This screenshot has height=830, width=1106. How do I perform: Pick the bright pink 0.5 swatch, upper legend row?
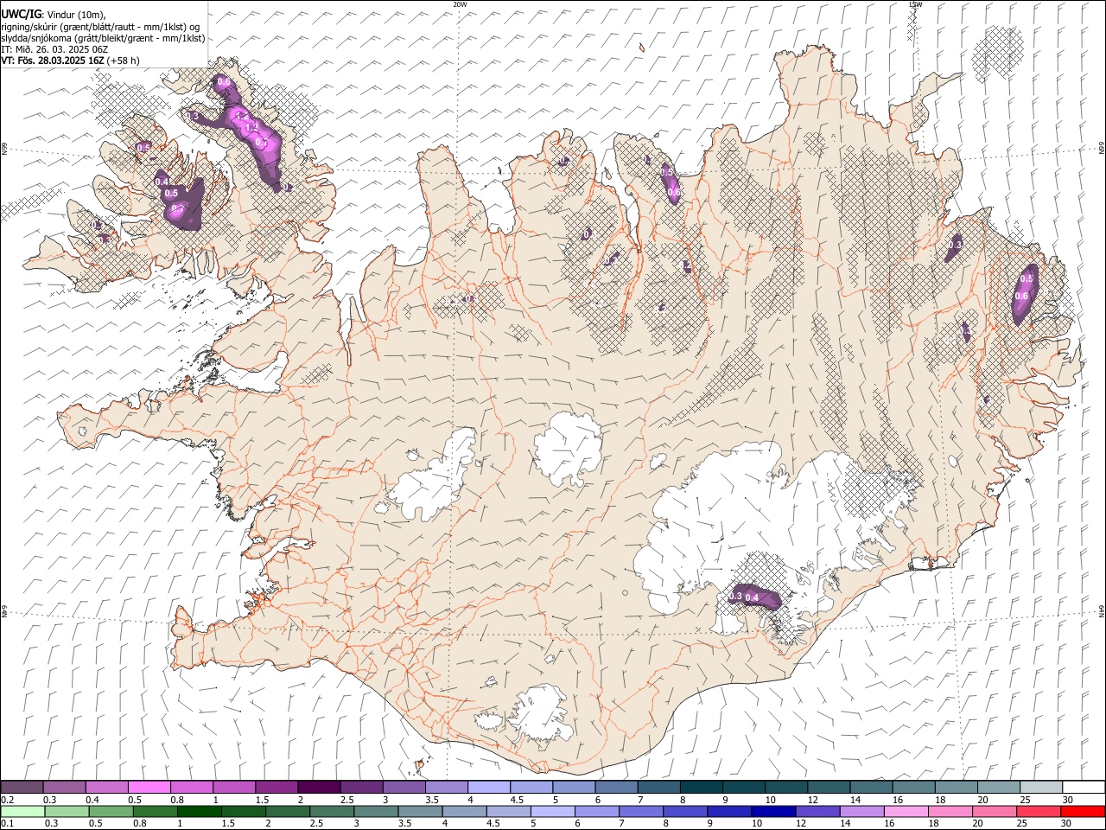tap(149, 788)
